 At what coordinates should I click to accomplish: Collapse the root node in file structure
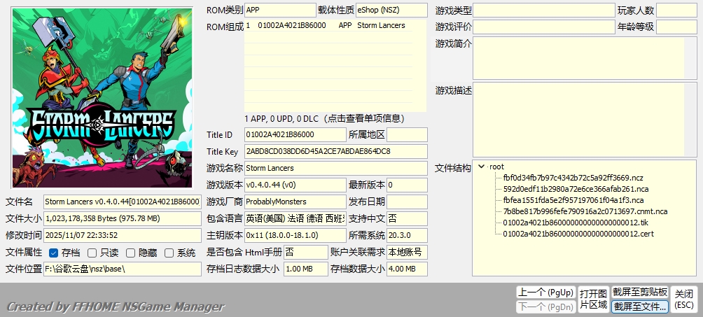481,167
